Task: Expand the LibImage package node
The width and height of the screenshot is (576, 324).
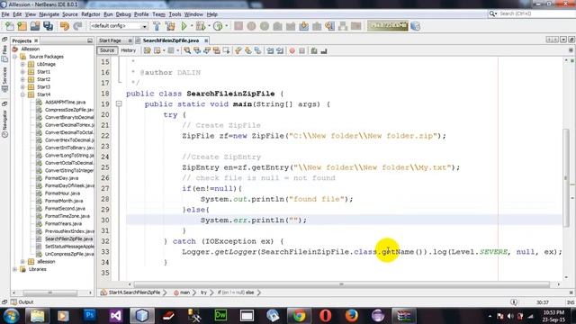Action: tap(22, 64)
